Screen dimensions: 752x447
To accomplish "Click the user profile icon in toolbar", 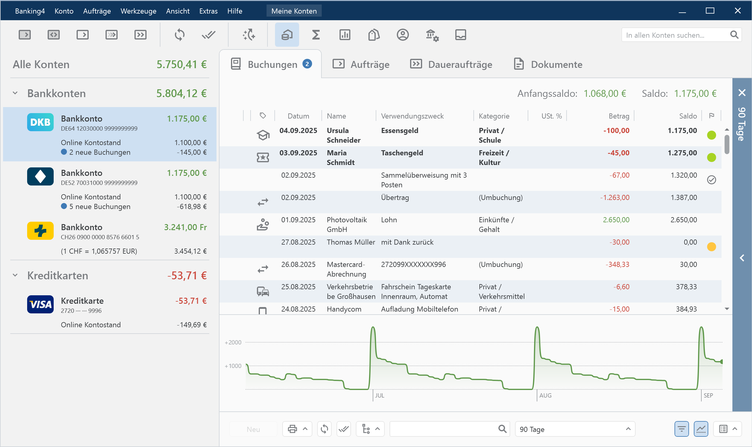I will (x=403, y=35).
